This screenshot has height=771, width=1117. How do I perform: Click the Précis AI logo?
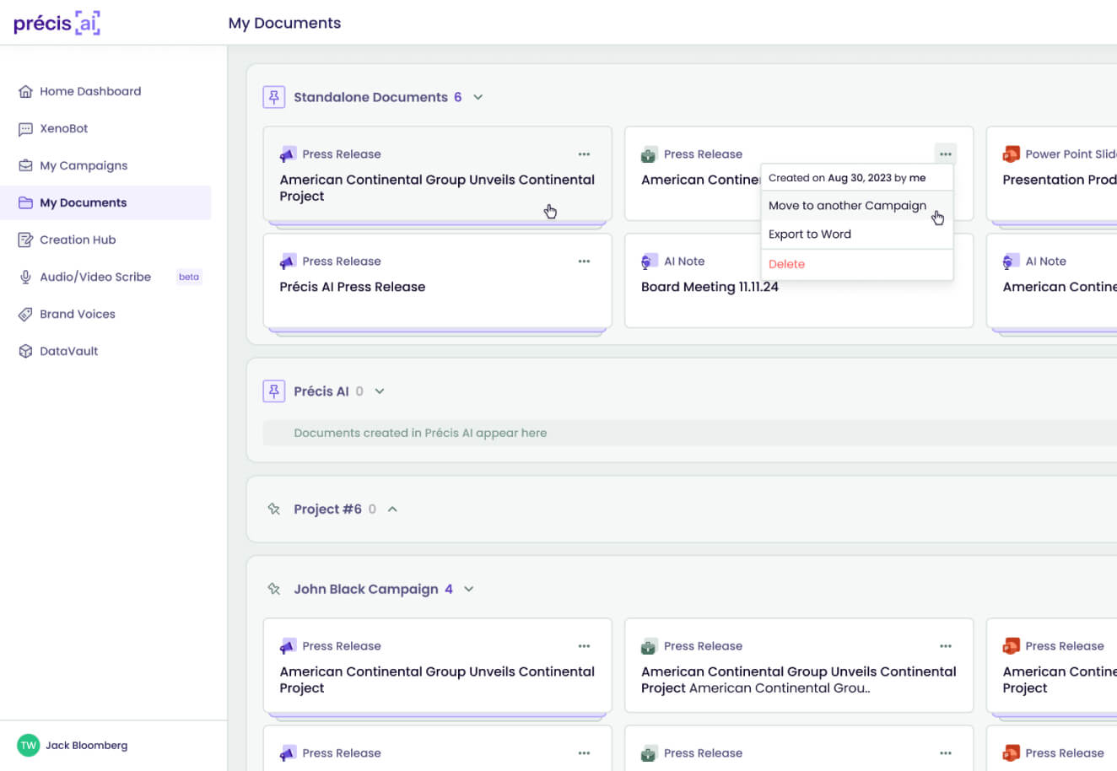(x=57, y=23)
